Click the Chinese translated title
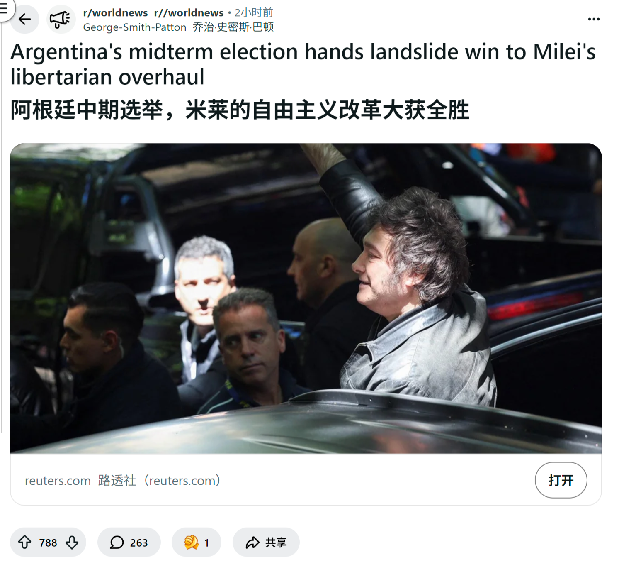Viewport: 619px width, 567px height. tap(240, 110)
